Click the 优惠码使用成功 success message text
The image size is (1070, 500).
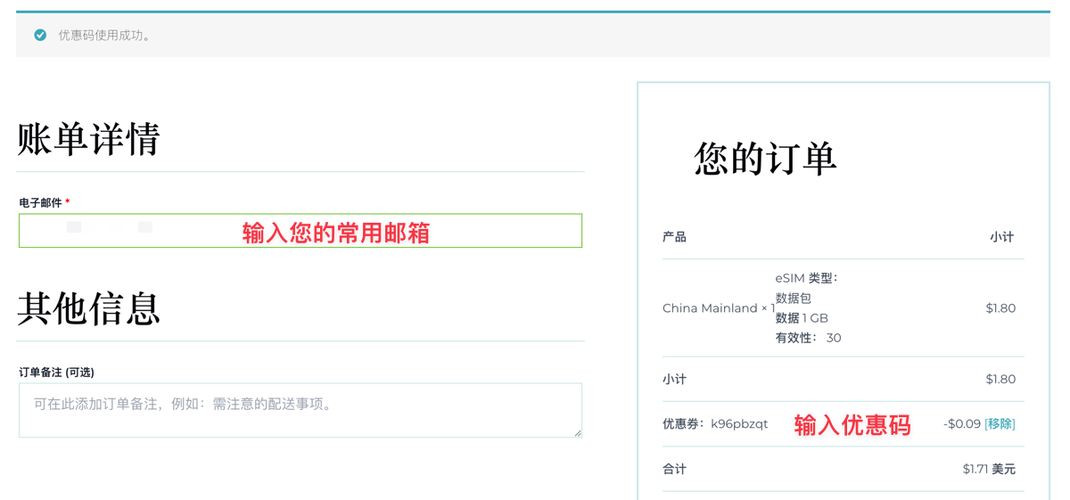click(105, 36)
